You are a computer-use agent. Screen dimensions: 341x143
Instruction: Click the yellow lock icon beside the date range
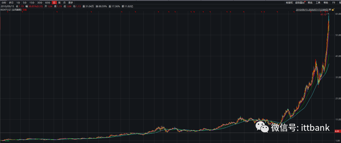click(x=333, y=10)
